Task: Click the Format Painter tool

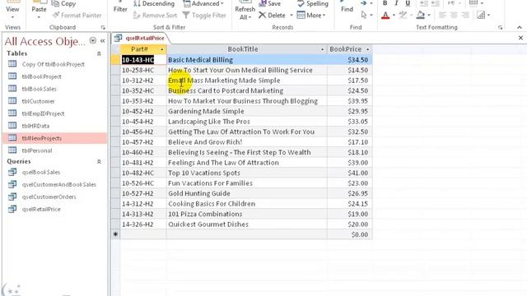Action: pos(77,15)
